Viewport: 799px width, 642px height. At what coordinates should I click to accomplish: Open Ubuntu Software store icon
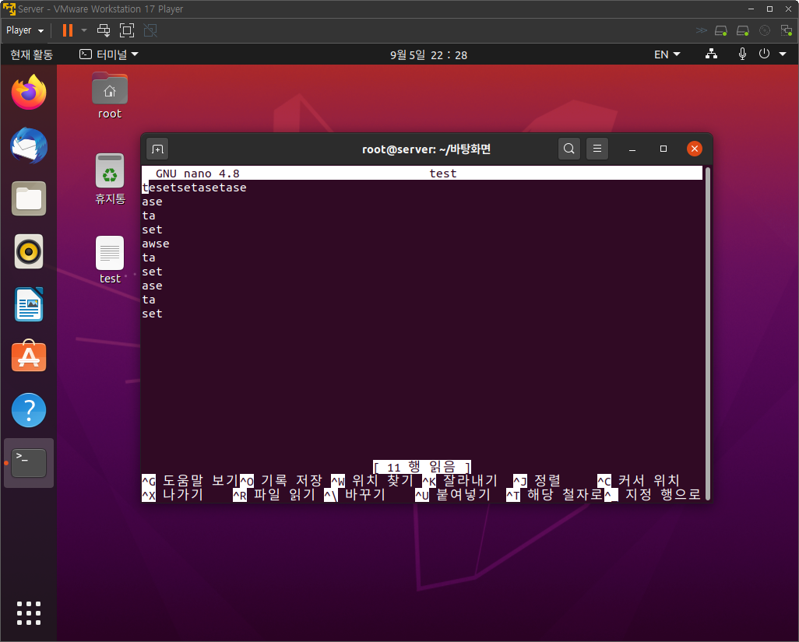pos(29,356)
